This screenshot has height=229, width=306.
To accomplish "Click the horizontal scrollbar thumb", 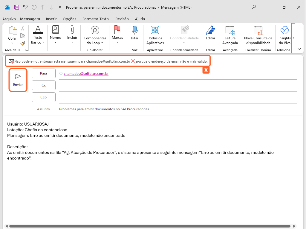I will click(150, 226).
